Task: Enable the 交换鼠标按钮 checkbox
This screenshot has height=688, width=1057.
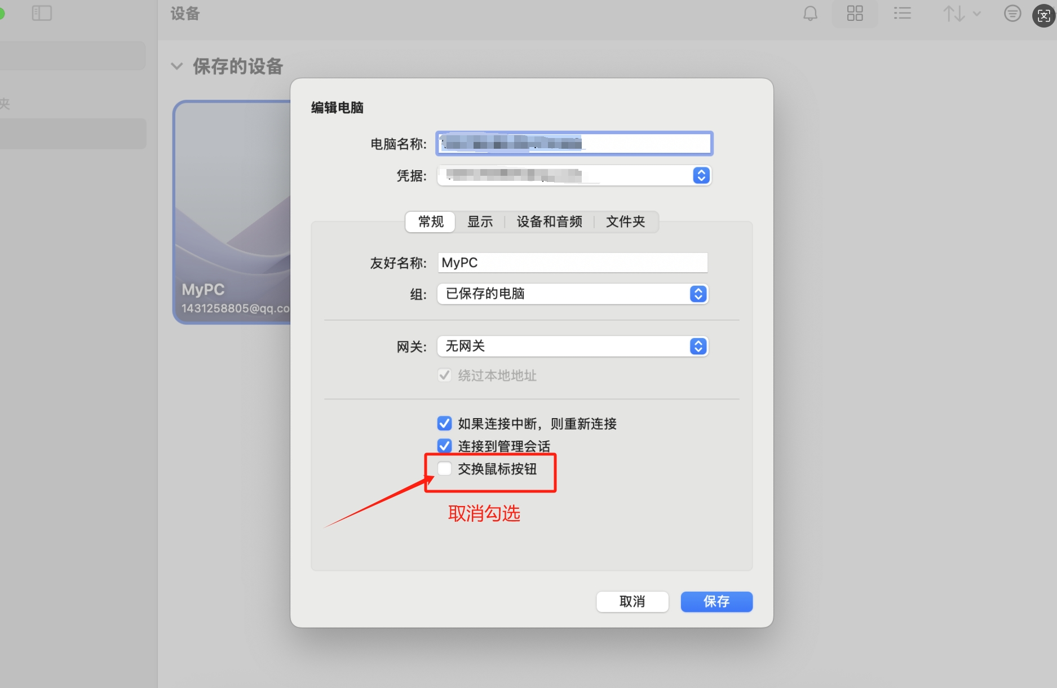Action: coord(445,469)
